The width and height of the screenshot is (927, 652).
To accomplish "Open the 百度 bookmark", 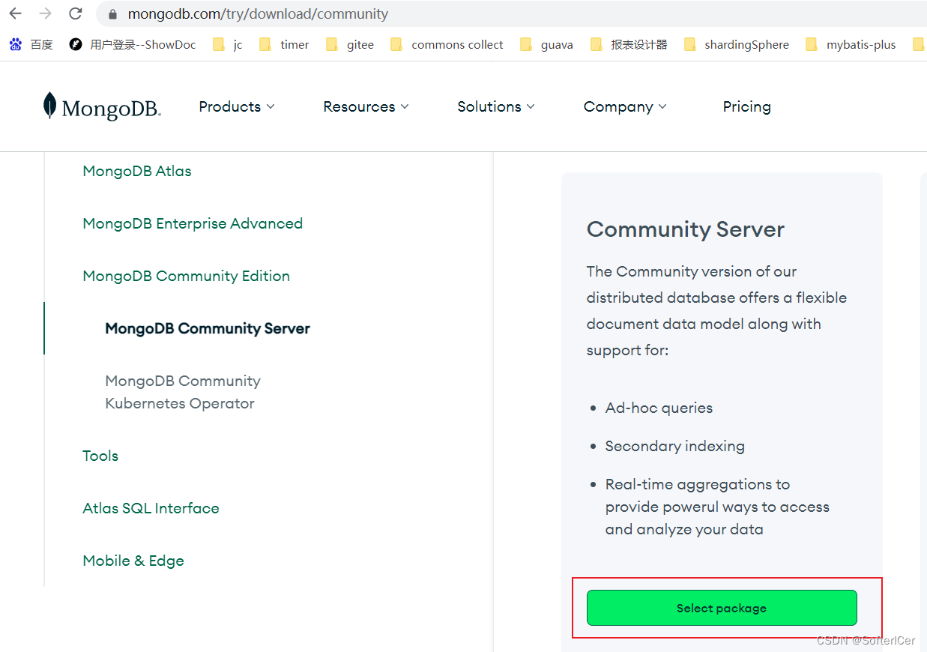I will [31, 45].
